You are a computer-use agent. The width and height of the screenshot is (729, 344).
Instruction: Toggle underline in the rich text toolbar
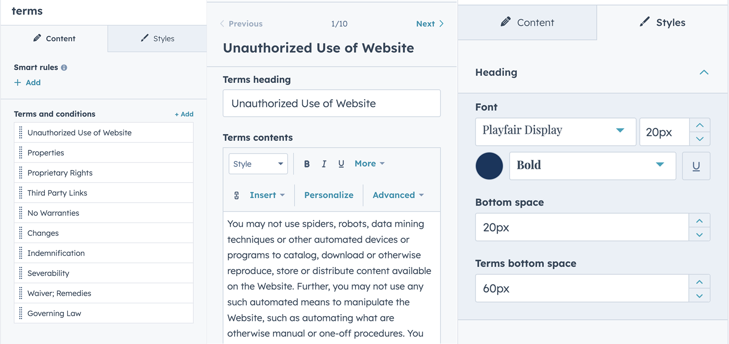tap(341, 164)
